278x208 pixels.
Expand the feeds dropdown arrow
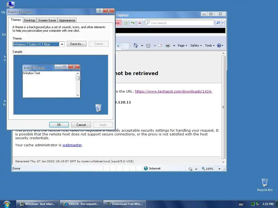click(x=154, y=45)
